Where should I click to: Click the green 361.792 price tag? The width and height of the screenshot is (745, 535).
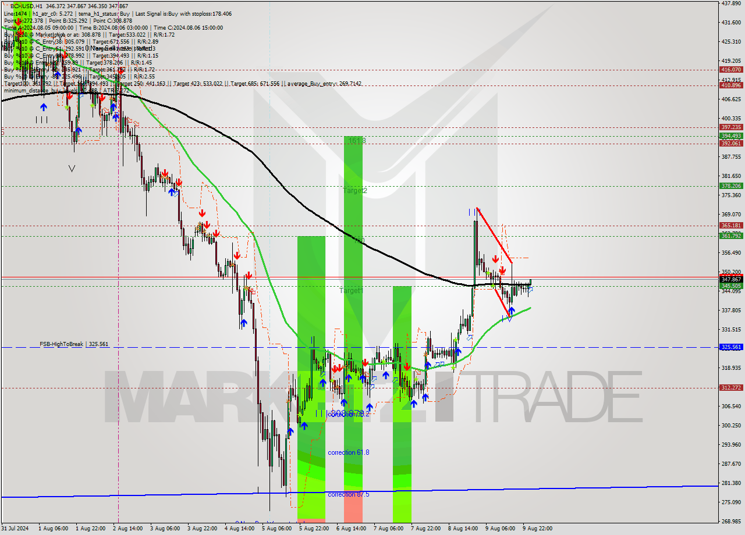(x=731, y=236)
